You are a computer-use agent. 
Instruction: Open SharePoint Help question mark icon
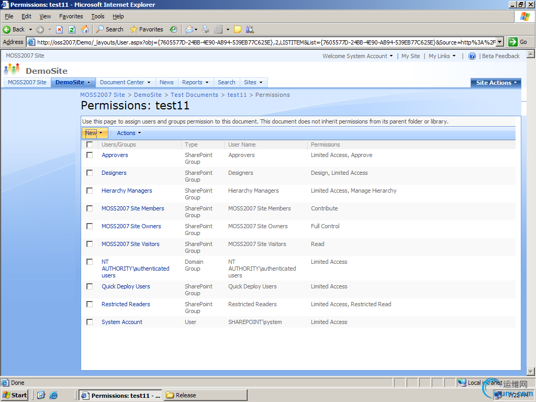point(472,56)
